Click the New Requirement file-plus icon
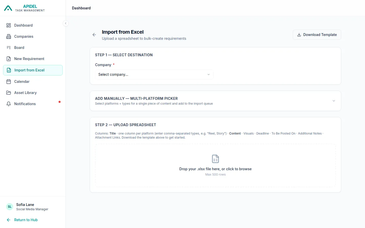 pyautogui.click(x=9, y=59)
